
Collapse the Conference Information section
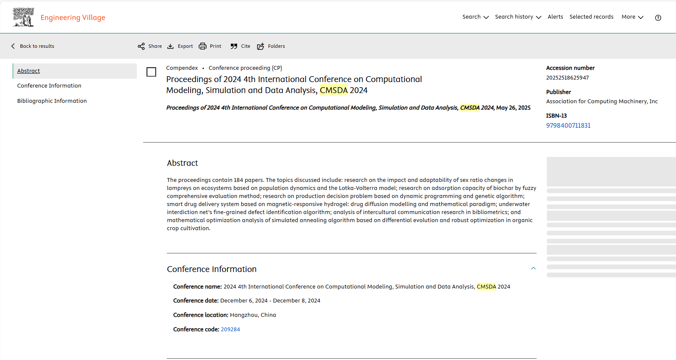(x=533, y=268)
